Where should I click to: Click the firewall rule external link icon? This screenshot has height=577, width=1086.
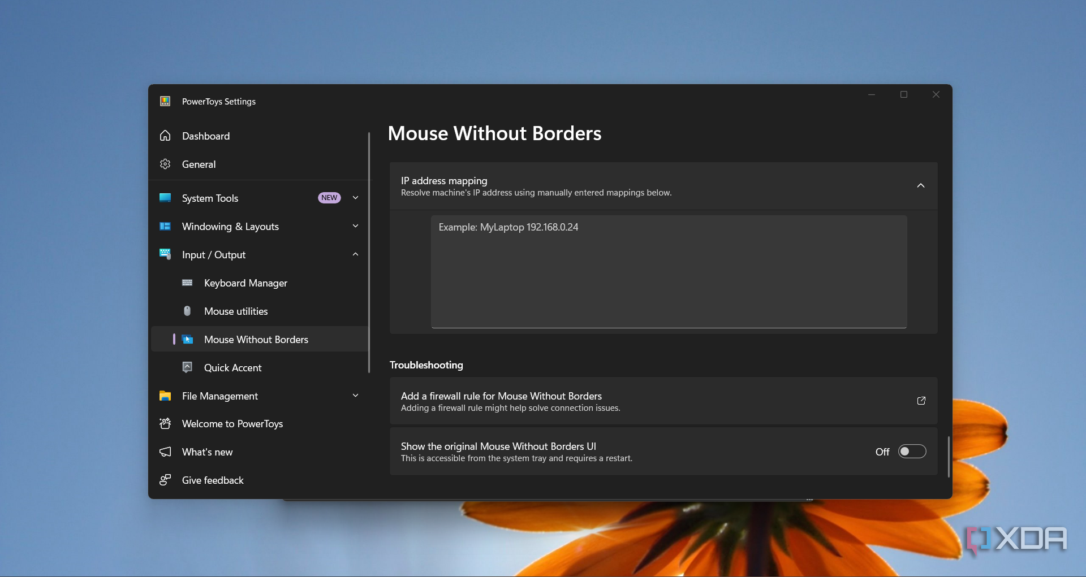921,401
